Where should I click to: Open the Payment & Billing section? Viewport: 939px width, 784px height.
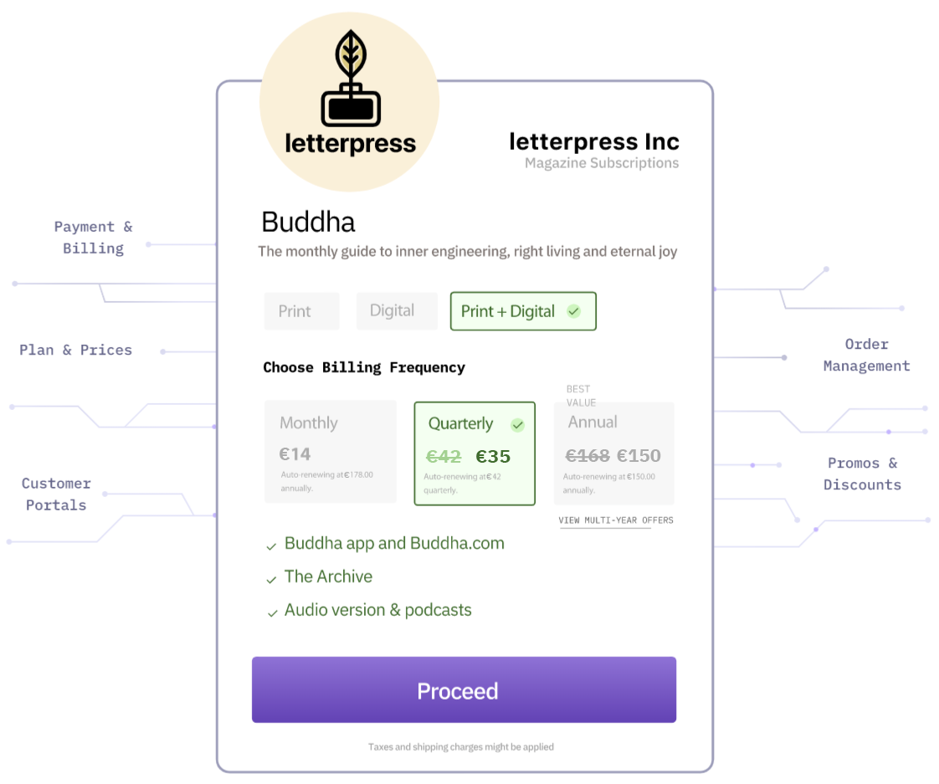[94, 237]
